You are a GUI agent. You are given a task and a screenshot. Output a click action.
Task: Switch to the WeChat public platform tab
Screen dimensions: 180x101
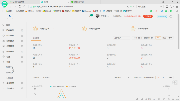click(85, 2)
